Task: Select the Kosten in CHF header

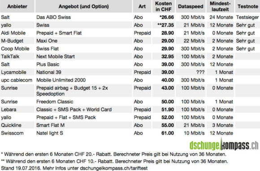Action: point(163,6)
